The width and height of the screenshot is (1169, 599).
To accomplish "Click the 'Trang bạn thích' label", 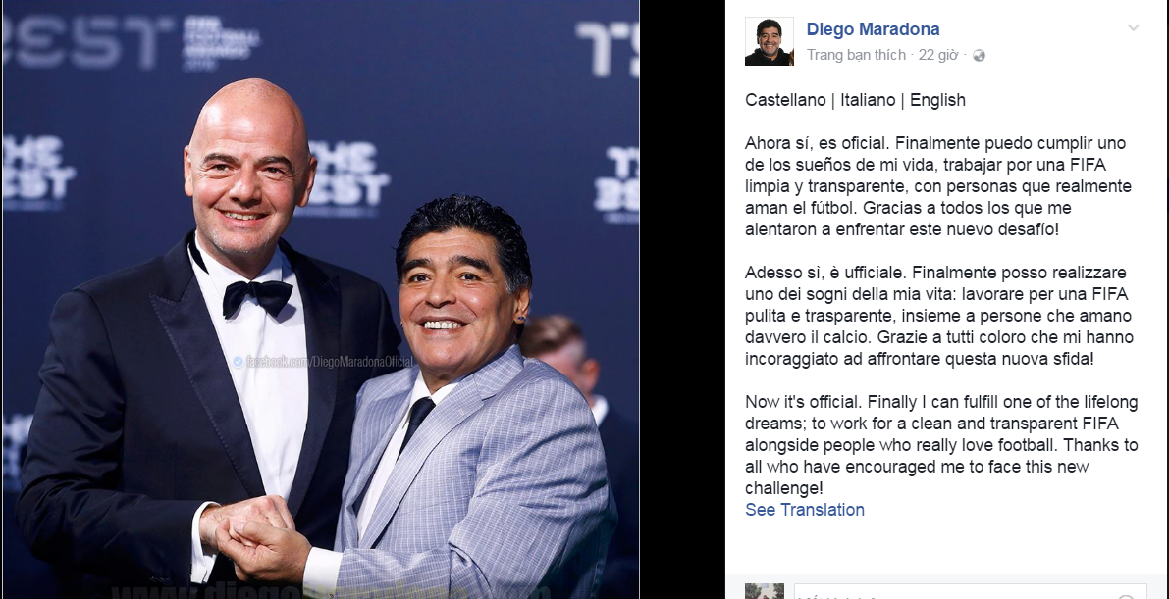I will click(856, 55).
